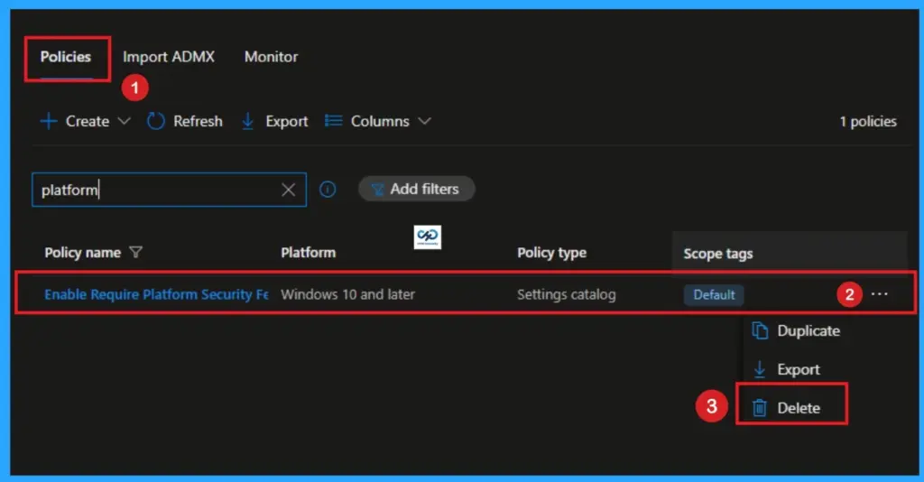The image size is (924, 482).
Task: Sort by Policy name column header
Action: [x=82, y=253]
